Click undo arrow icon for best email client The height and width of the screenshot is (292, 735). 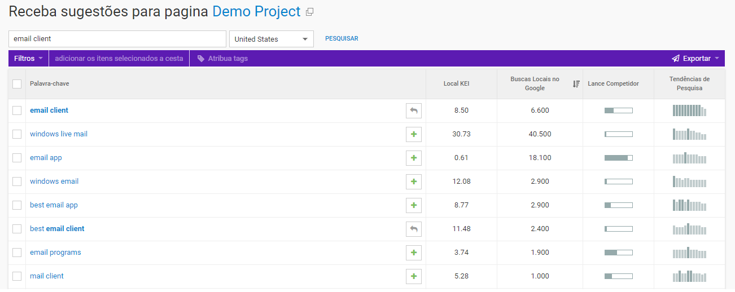414,229
